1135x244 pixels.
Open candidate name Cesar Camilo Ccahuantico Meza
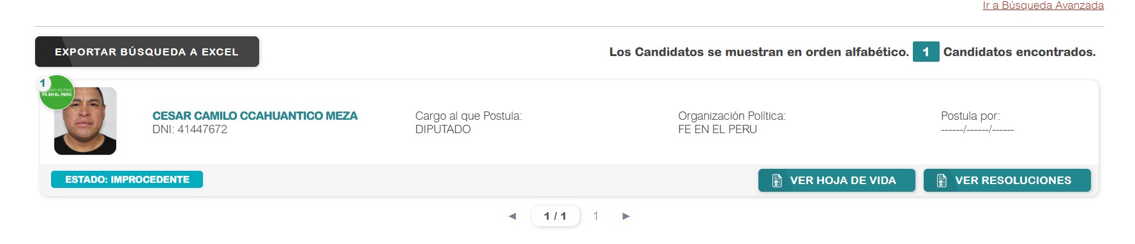tap(255, 115)
